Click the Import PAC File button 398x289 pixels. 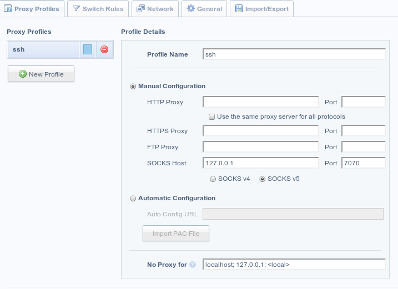point(176,234)
